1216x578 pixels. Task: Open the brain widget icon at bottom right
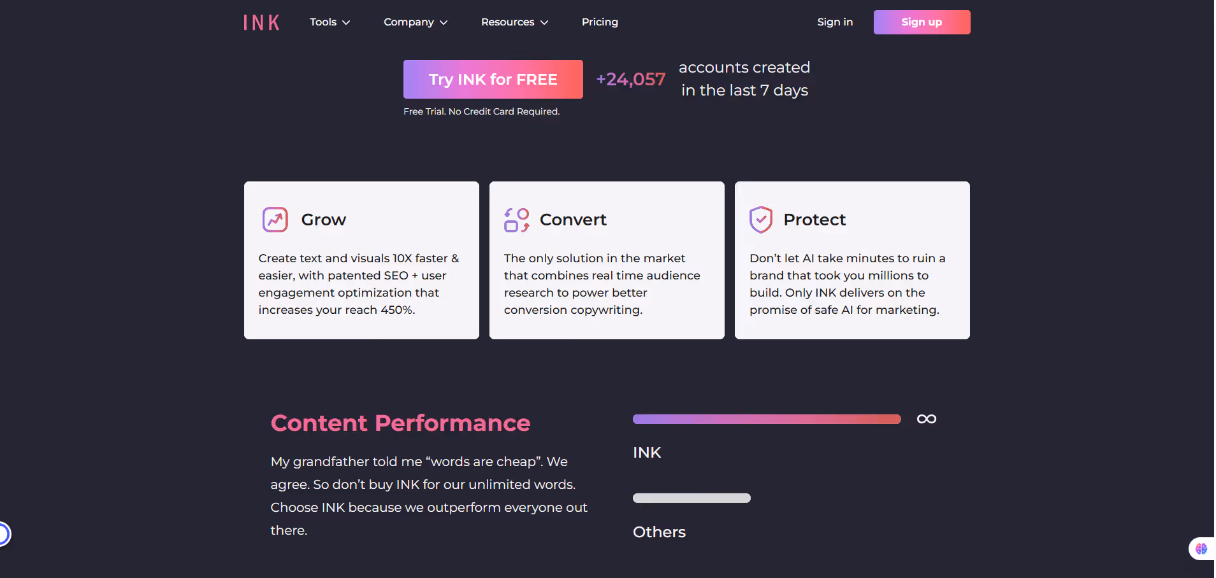[x=1201, y=549]
